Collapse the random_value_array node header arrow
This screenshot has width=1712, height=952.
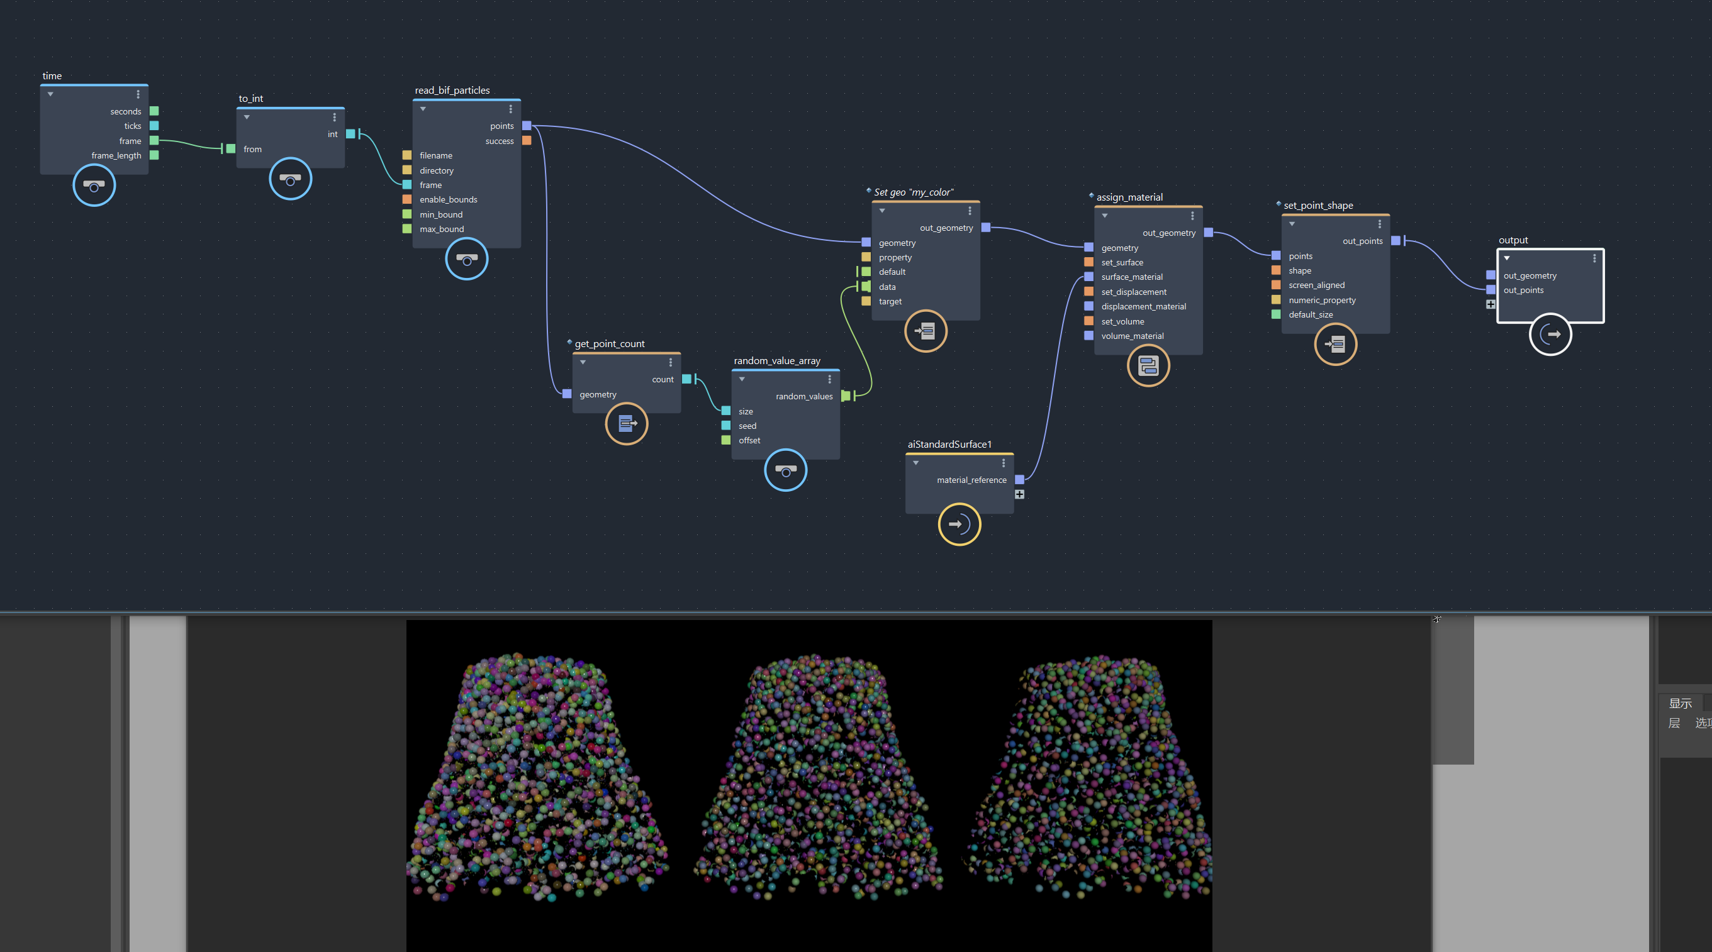(x=742, y=379)
